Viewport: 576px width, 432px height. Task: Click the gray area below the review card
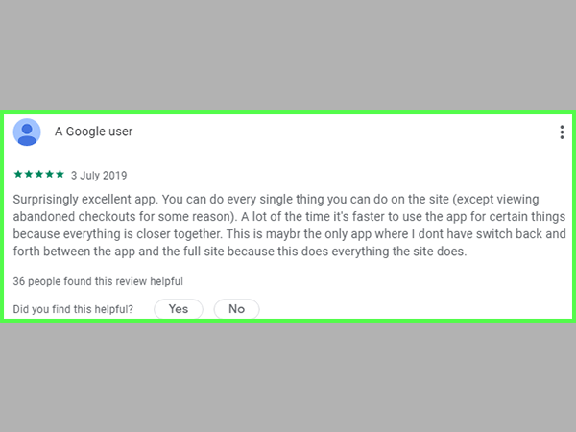pos(288,377)
